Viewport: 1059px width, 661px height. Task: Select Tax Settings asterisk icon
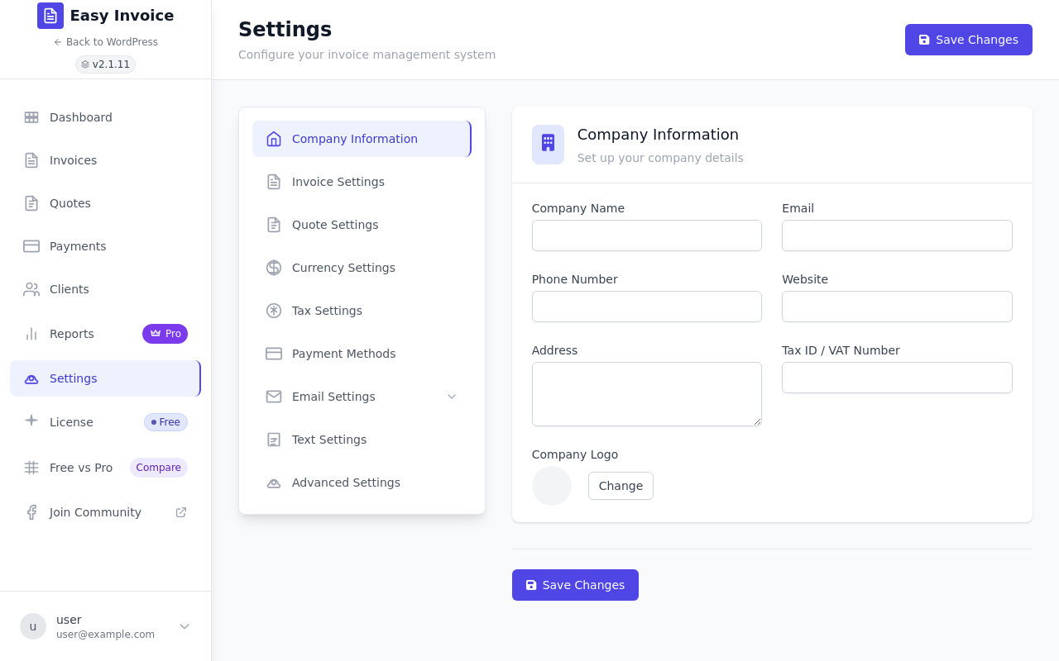pos(274,311)
